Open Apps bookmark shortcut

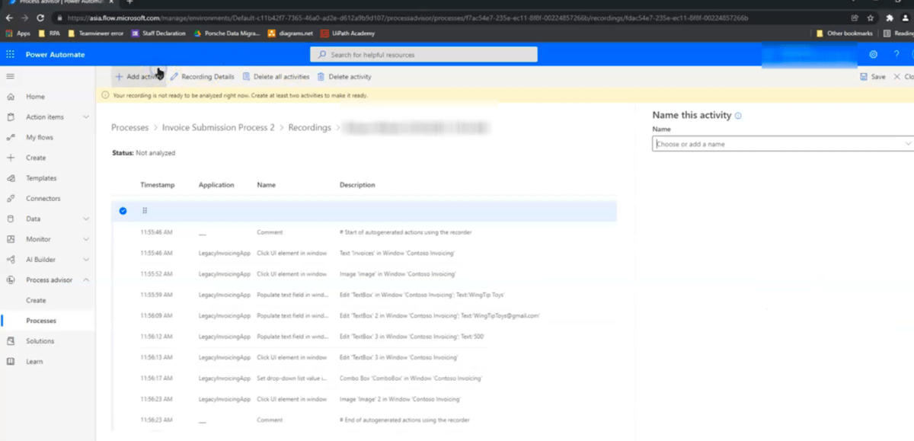[18, 33]
